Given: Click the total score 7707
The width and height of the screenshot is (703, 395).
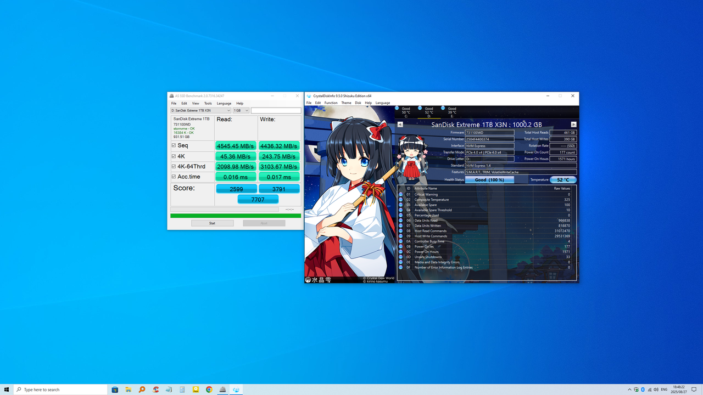Looking at the screenshot, I should tap(258, 200).
